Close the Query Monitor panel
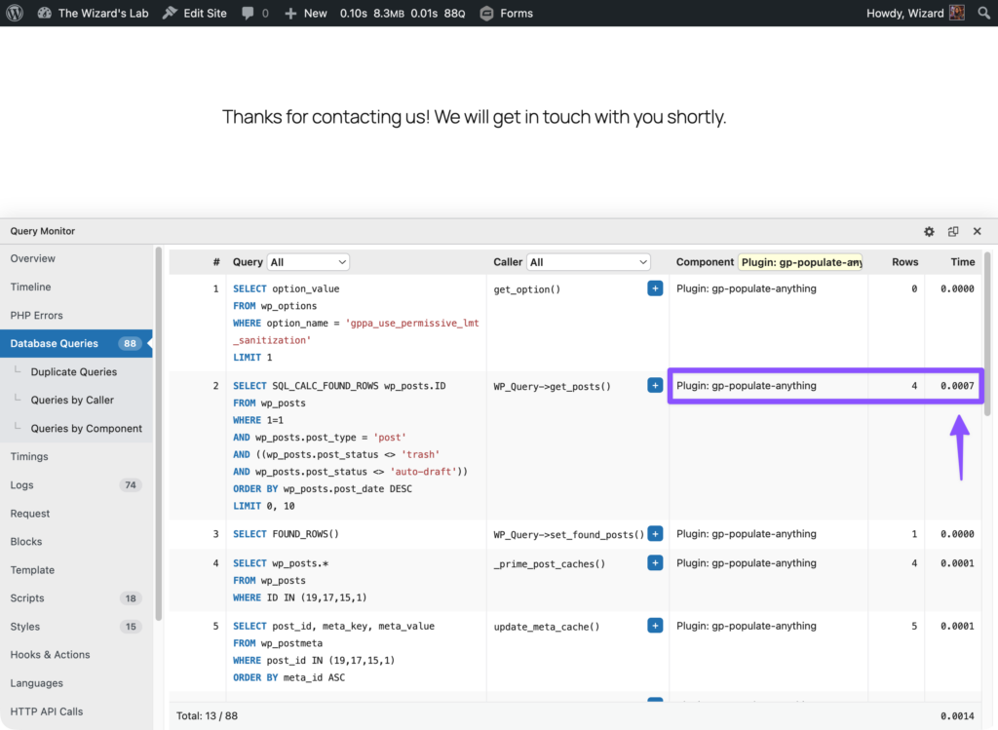This screenshot has width=998, height=730. [977, 231]
